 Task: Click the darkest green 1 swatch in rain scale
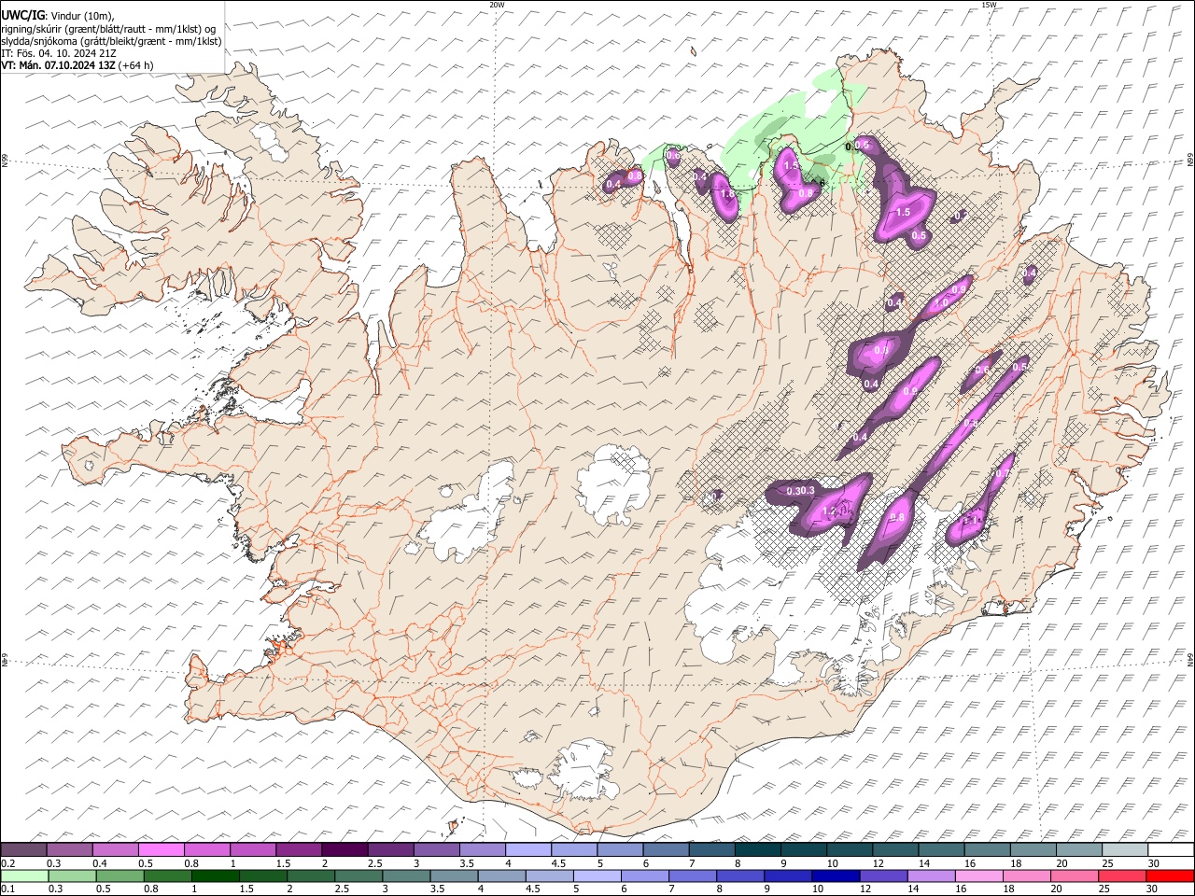(x=216, y=875)
